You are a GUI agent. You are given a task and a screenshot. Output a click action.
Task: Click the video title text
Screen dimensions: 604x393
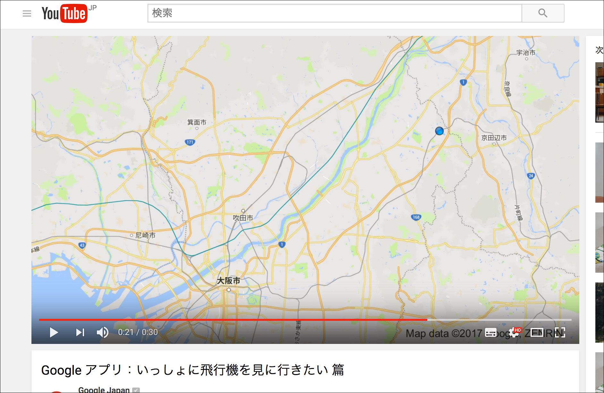192,370
